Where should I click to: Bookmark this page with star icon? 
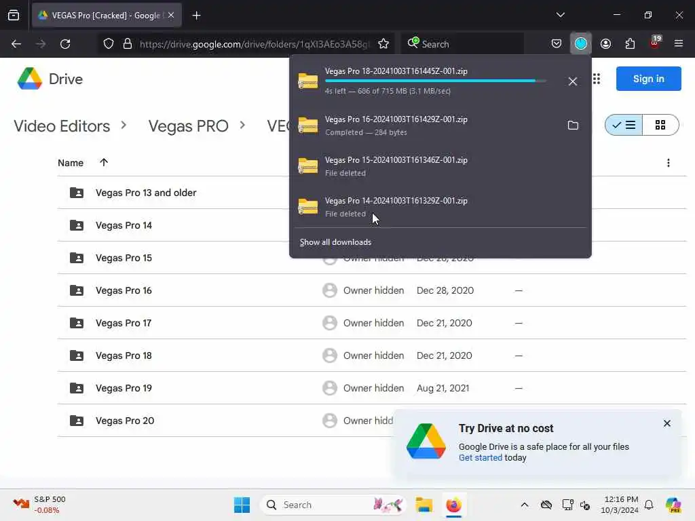click(383, 44)
